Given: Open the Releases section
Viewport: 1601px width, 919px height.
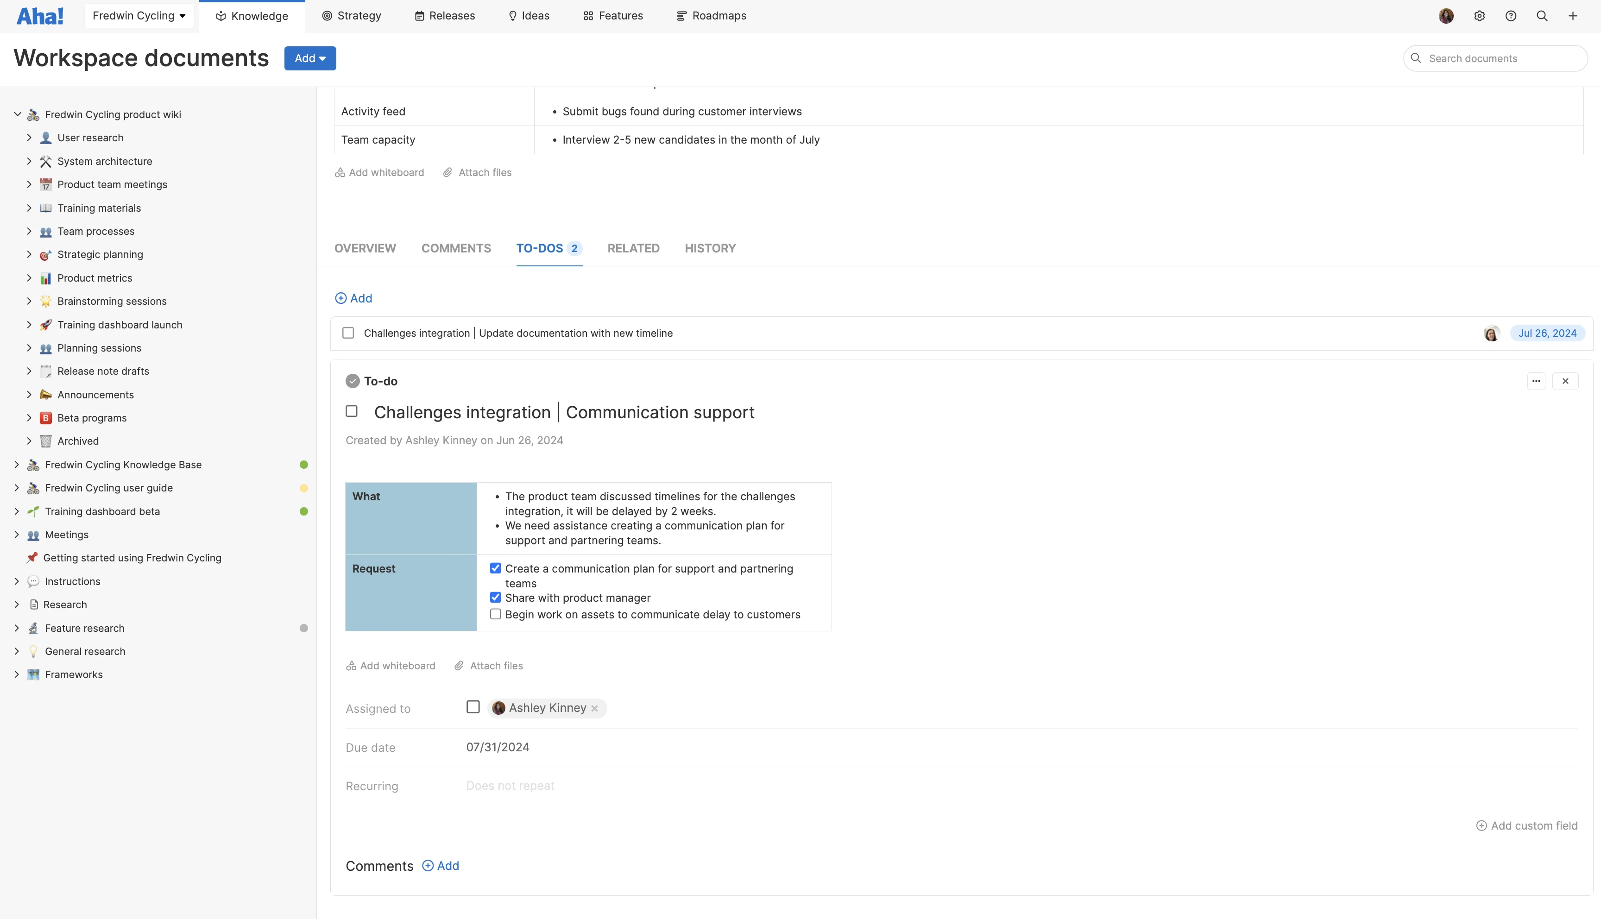Looking at the screenshot, I should tap(445, 15).
